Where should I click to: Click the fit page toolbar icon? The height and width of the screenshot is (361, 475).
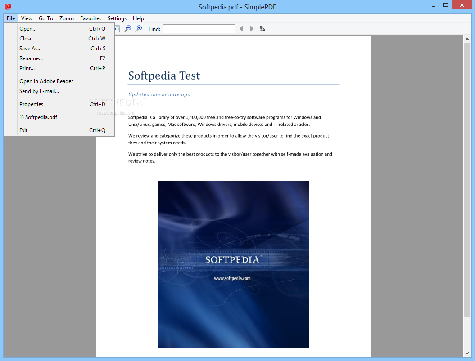117,29
